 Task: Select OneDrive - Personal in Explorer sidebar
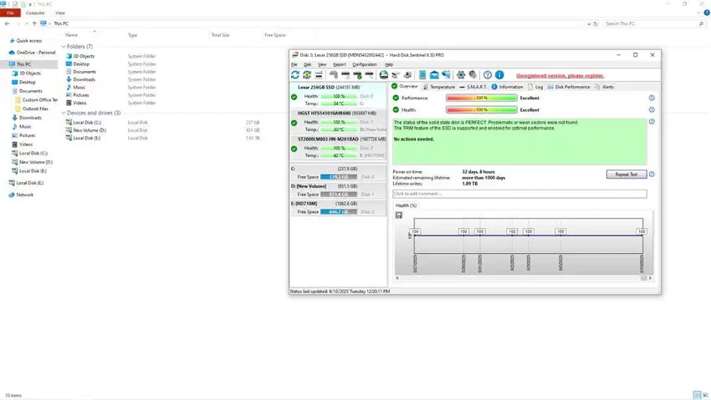point(32,53)
